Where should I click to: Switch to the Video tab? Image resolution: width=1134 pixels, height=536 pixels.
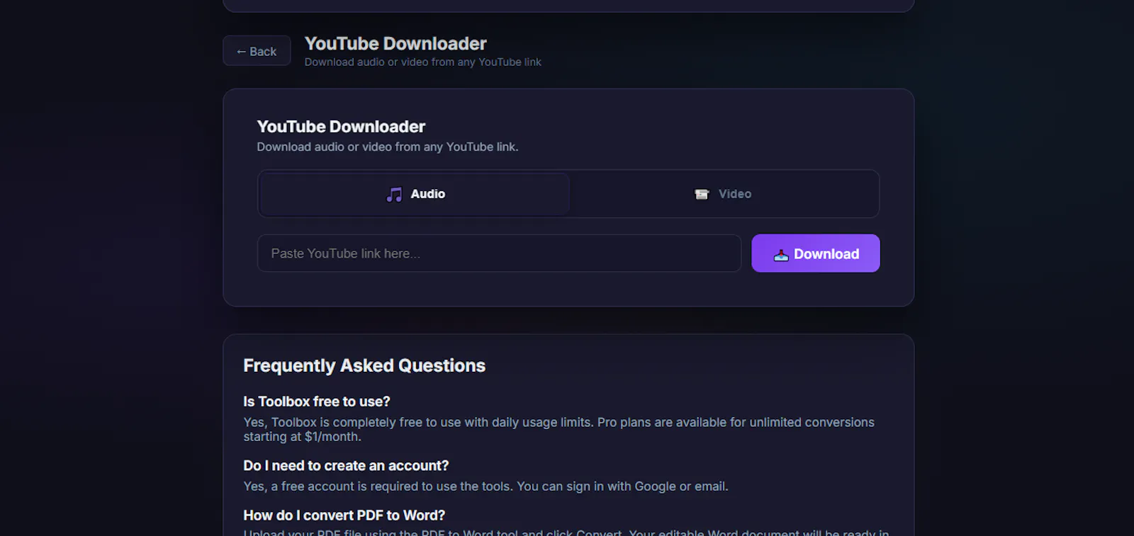(x=723, y=194)
